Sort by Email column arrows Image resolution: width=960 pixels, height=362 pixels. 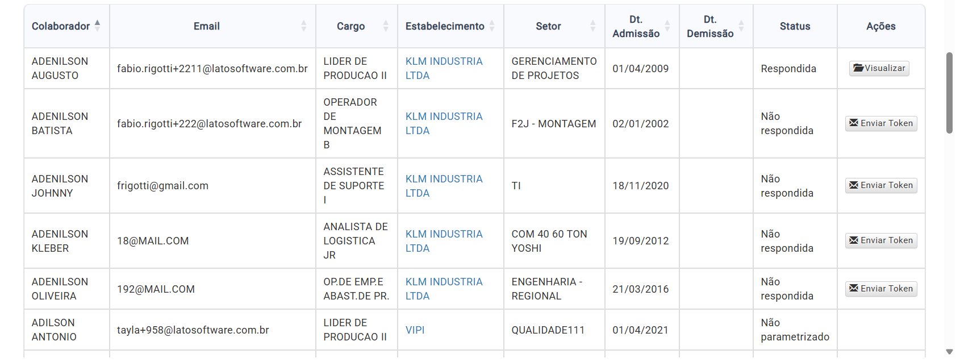(x=303, y=26)
